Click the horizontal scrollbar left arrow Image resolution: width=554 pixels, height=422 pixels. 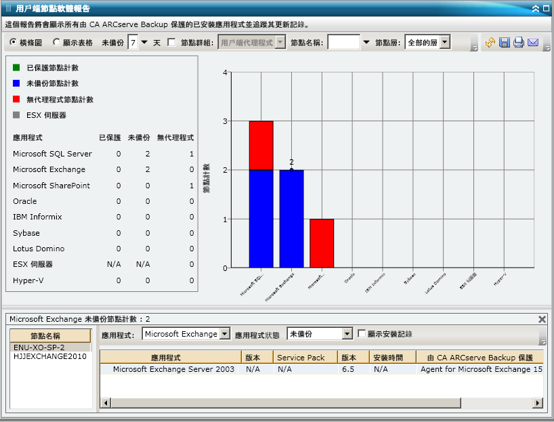106,402
